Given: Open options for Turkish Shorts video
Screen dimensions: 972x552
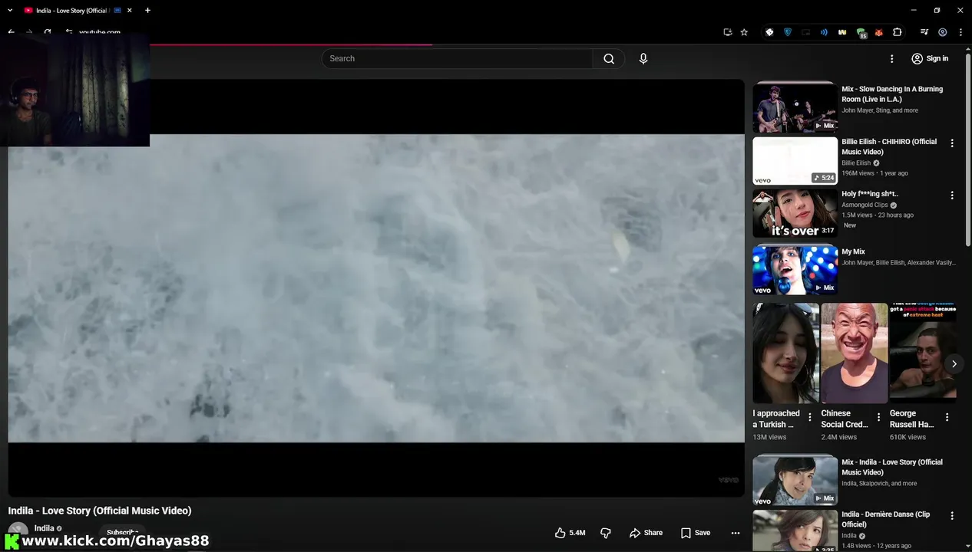Looking at the screenshot, I should (809, 417).
